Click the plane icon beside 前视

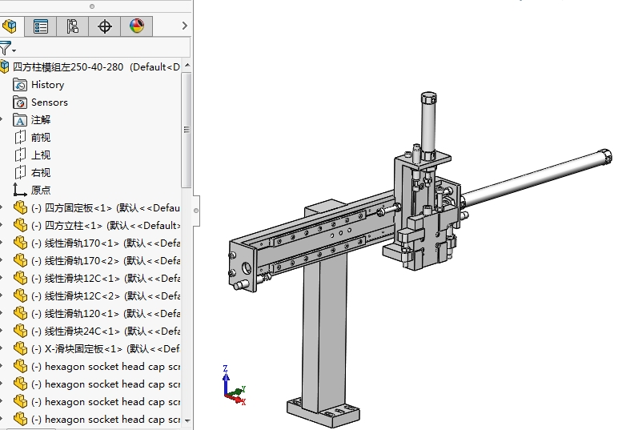point(20,138)
